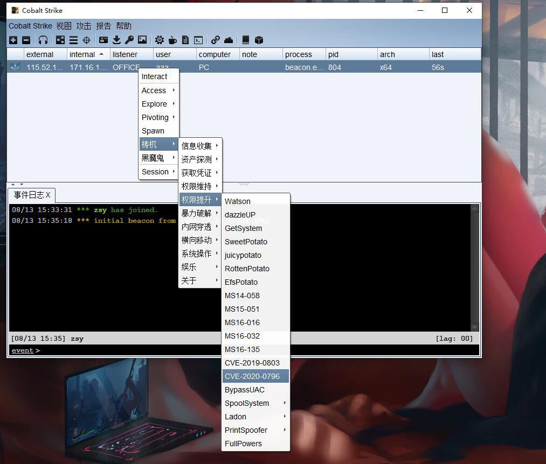Choose Spawn from the context menu

click(x=159, y=131)
